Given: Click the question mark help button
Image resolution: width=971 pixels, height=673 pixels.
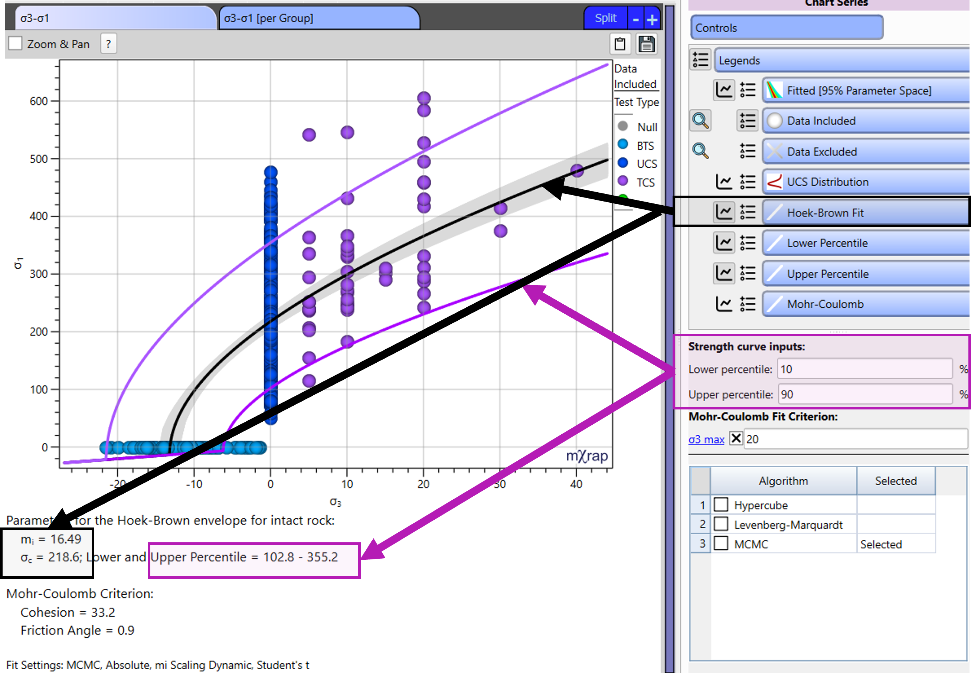Looking at the screenshot, I should (x=108, y=44).
